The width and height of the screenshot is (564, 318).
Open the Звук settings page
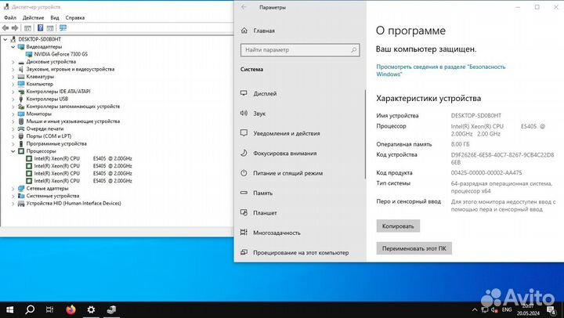coord(259,114)
